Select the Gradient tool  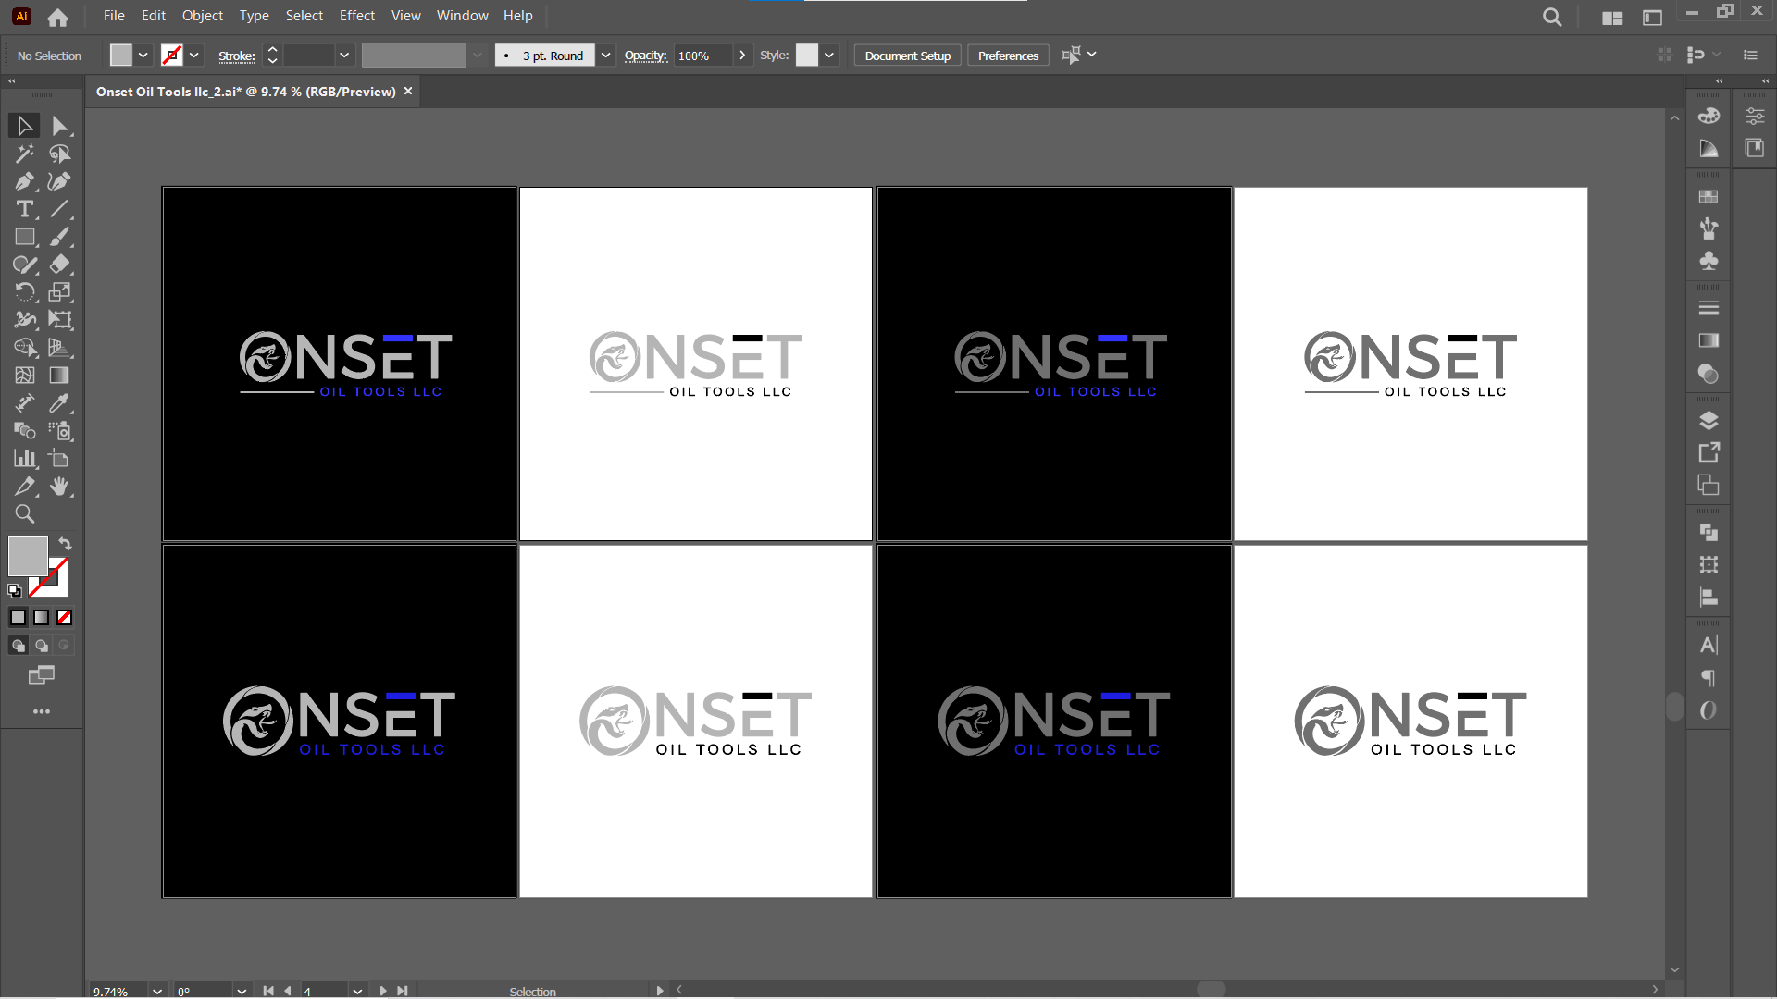coord(60,376)
